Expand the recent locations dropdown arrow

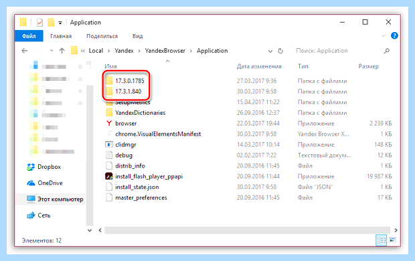pos(52,51)
